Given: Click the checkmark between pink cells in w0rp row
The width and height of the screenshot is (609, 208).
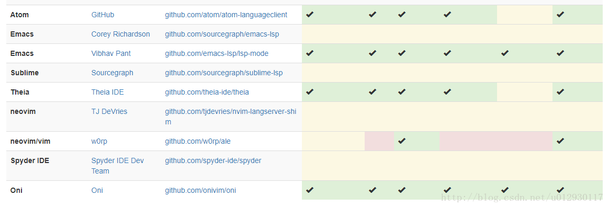Looking at the screenshot, I should pyautogui.click(x=402, y=141).
